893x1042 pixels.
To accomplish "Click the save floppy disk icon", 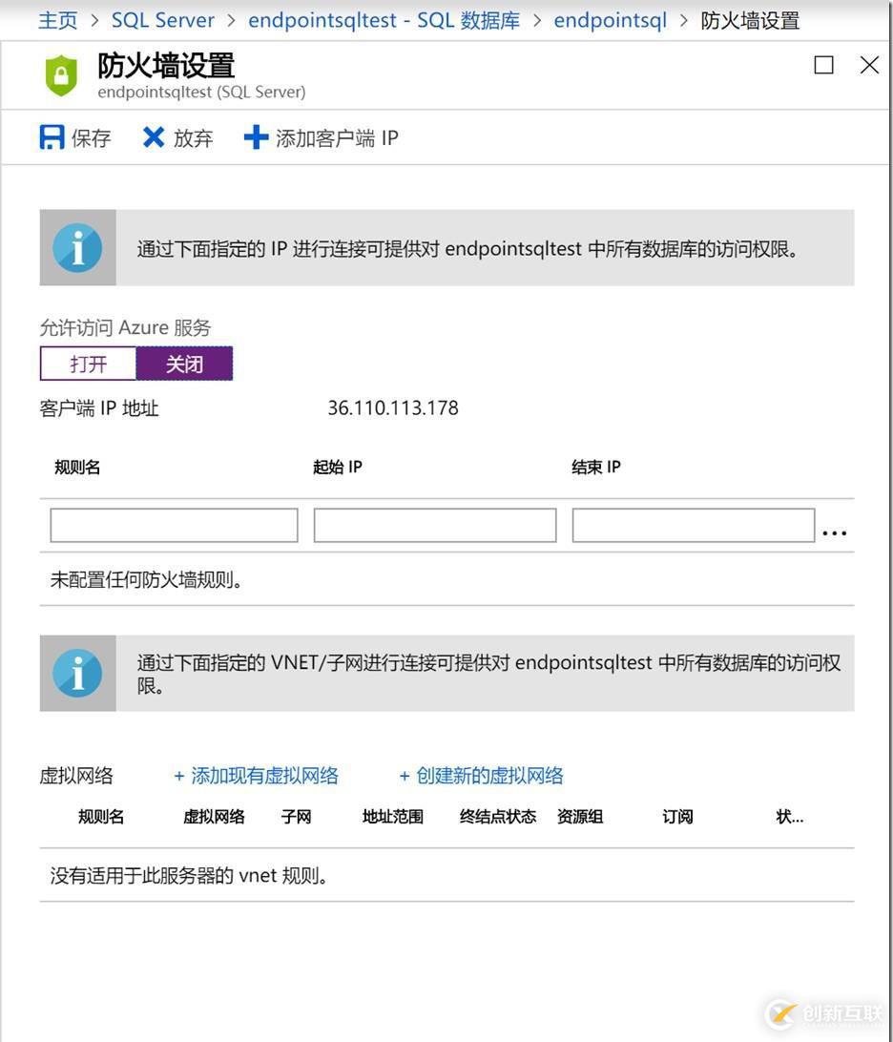I will [52, 137].
